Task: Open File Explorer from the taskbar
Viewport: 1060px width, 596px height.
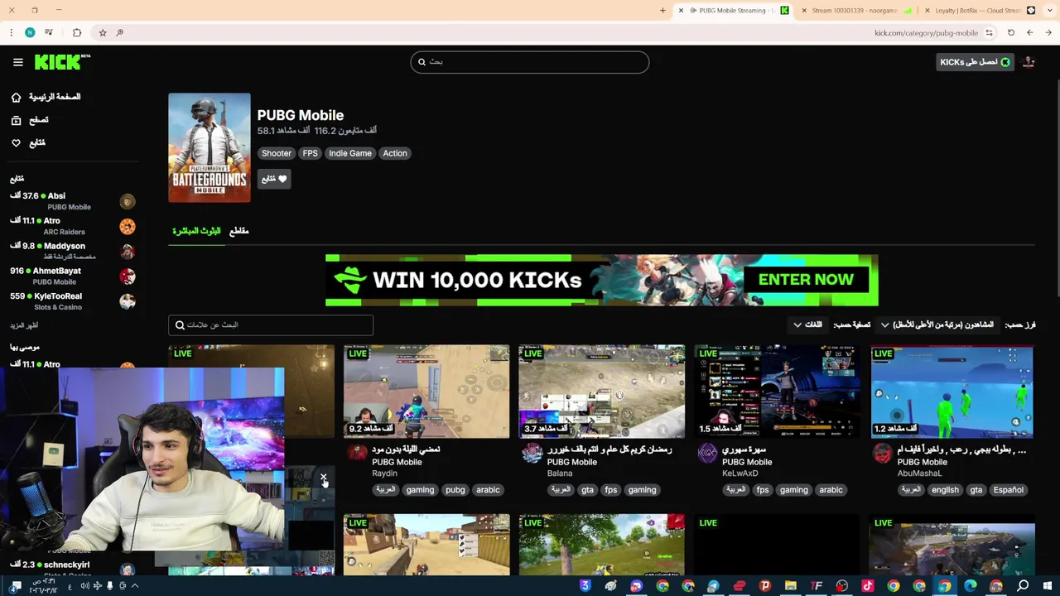Action: pos(791,586)
